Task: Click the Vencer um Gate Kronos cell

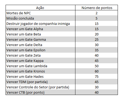Action: 40,71
